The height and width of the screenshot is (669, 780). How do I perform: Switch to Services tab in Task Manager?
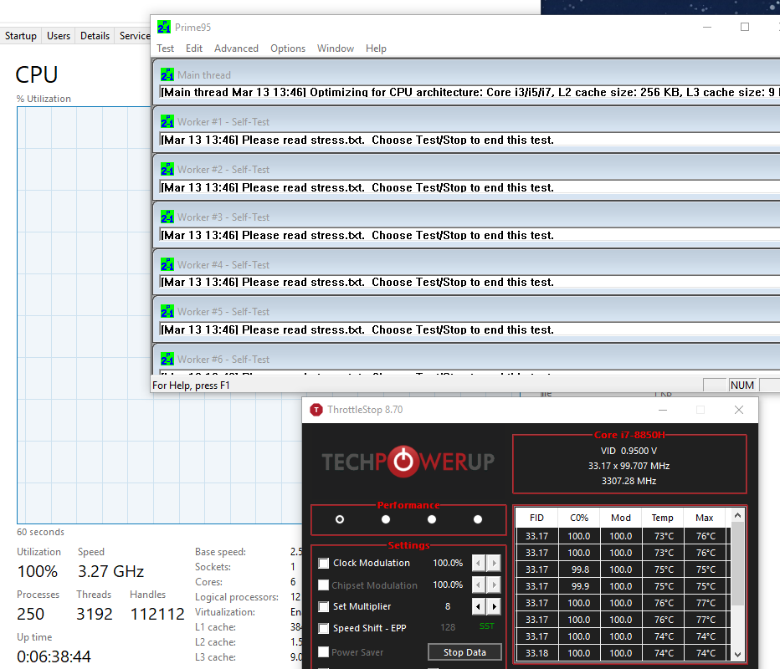click(x=134, y=36)
